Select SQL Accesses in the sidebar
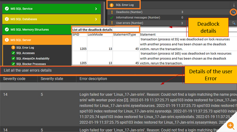The height and width of the screenshot is (132, 237). (x=25, y=53)
